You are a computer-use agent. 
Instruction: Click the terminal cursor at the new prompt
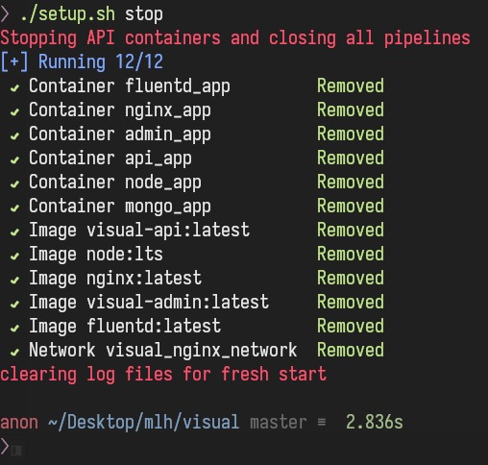point(16,451)
